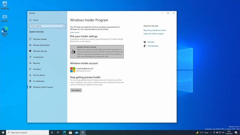Show hidden system tray icons
240x135 pixels.
point(211,132)
